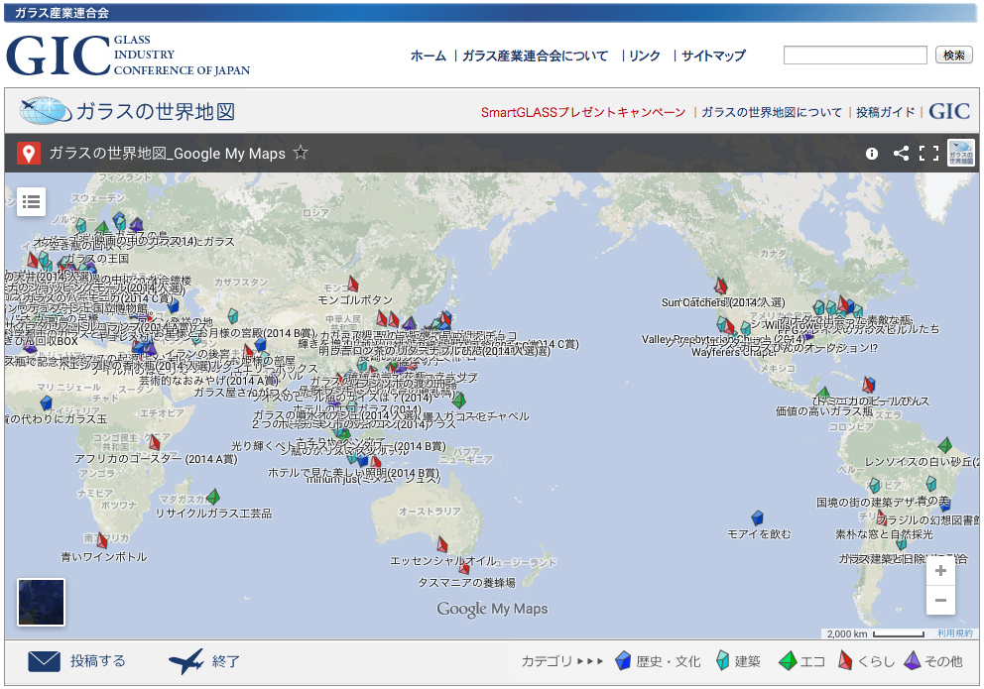
Task: Select the green エコ category icon
Action: (x=787, y=661)
